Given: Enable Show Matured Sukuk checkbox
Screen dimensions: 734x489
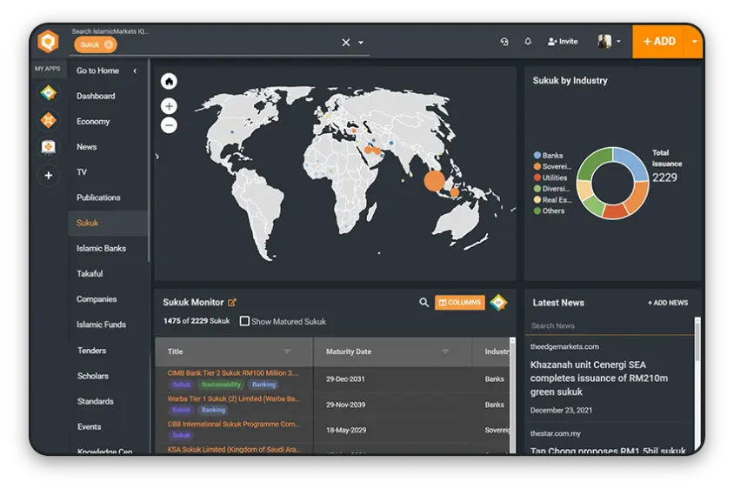Looking at the screenshot, I should [244, 321].
